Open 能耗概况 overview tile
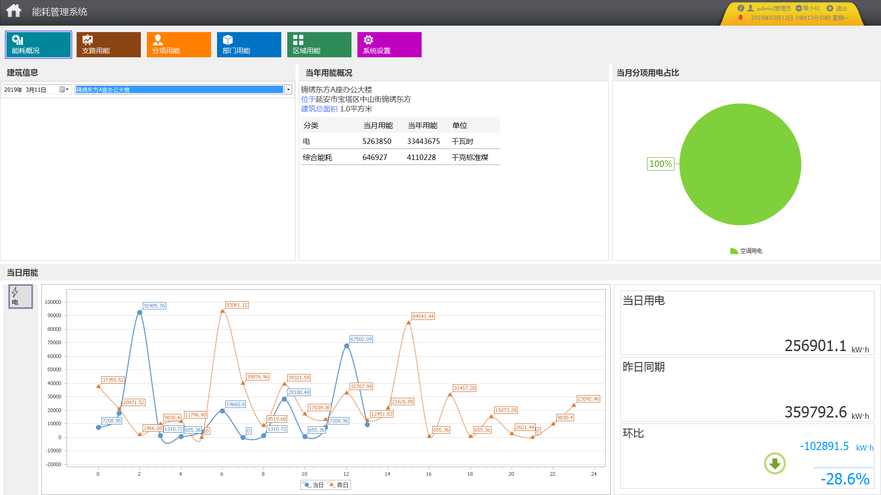The width and height of the screenshot is (881, 495). point(39,44)
